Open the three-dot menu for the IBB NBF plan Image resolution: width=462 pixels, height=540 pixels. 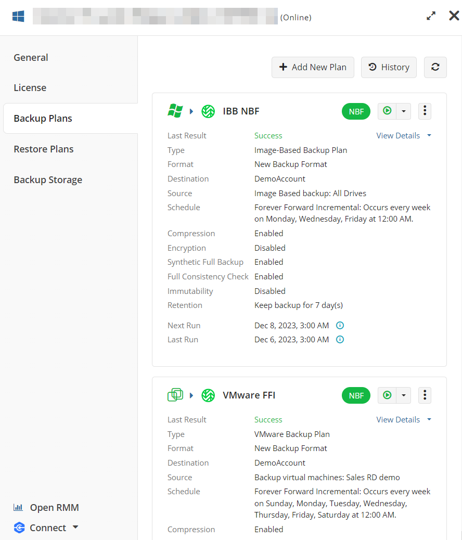click(x=425, y=111)
